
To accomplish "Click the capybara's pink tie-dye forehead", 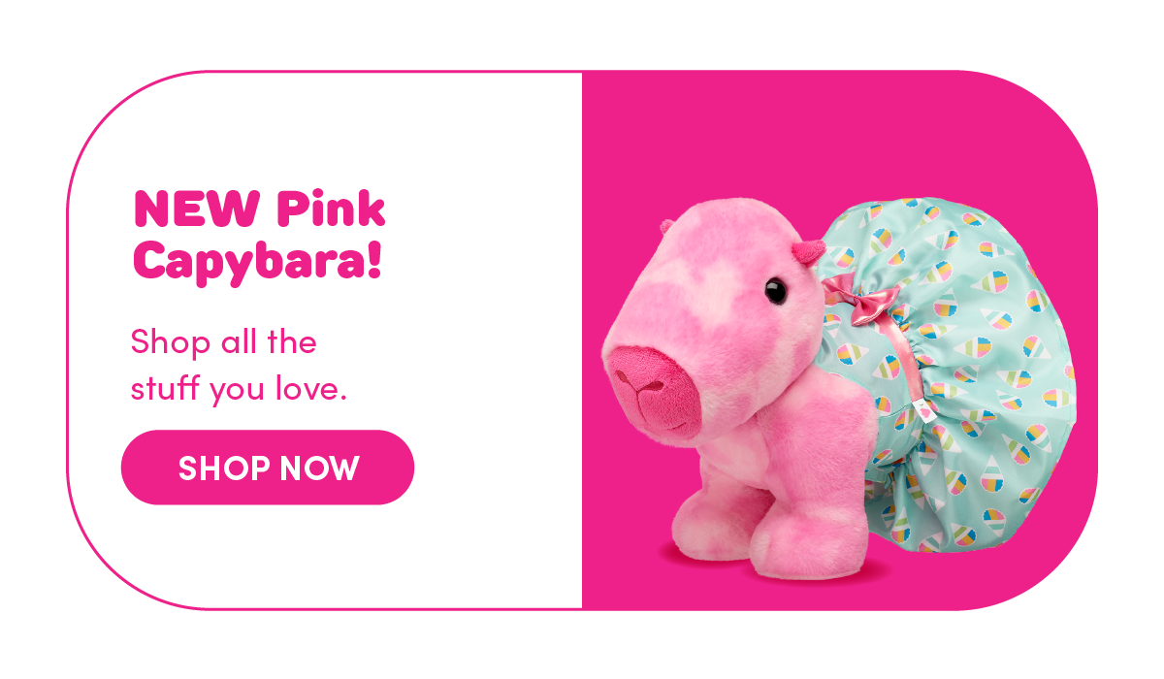I will coord(718,252).
